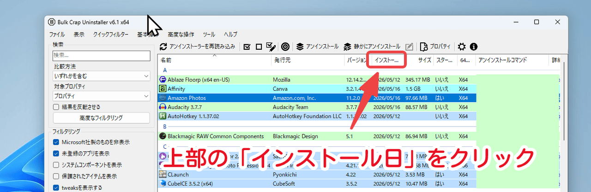
Task: Click the 高度なフィルタリング button
Action: (101, 118)
